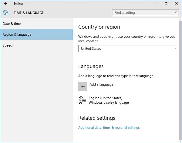Click the magnifier icon in the search box
The image size is (182, 143).
(x=176, y=13)
